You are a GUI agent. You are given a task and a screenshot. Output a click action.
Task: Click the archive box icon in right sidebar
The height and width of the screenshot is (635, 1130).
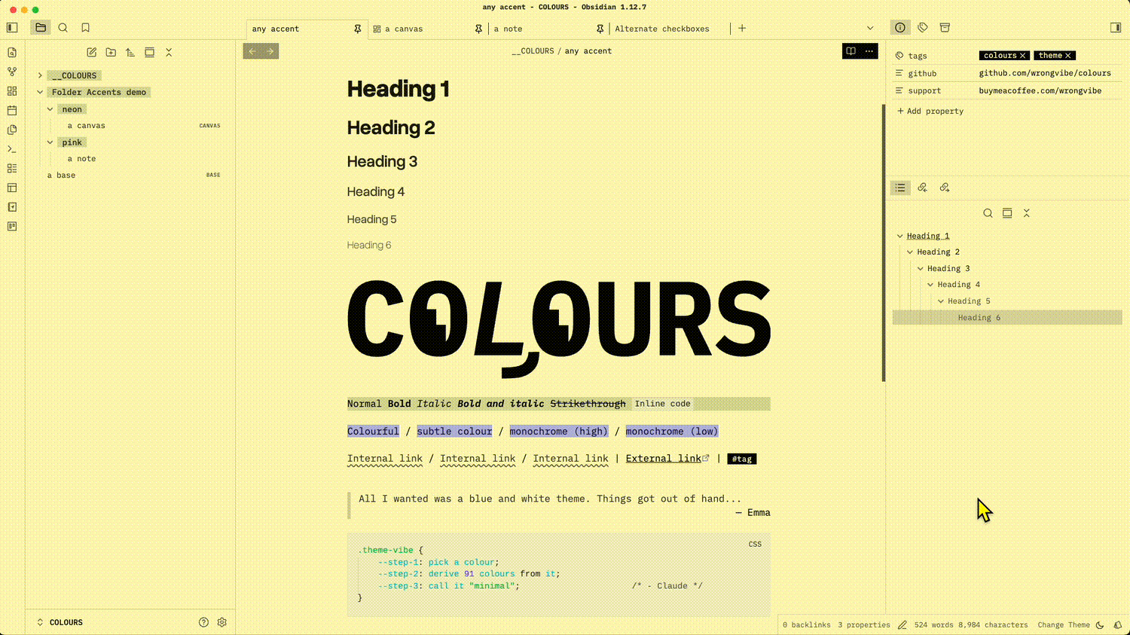(x=945, y=28)
